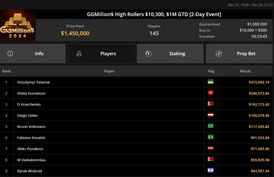Click the GGMillion$ 2024 logo thumbnail
The image size is (274, 177).
point(18,26)
